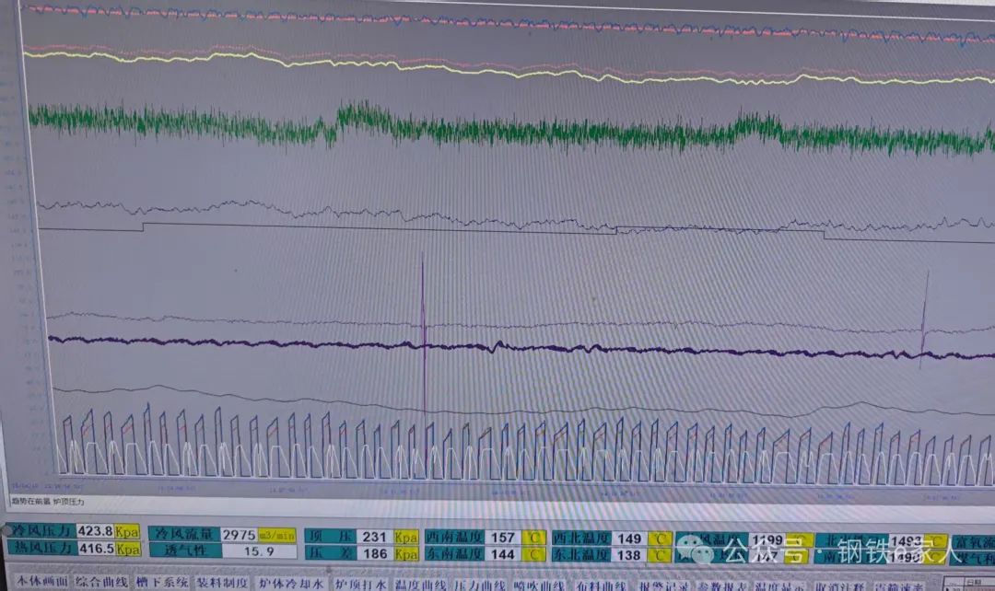Click the 冷风流量 reading 2975
The image size is (995, 591).
(239, 534)
